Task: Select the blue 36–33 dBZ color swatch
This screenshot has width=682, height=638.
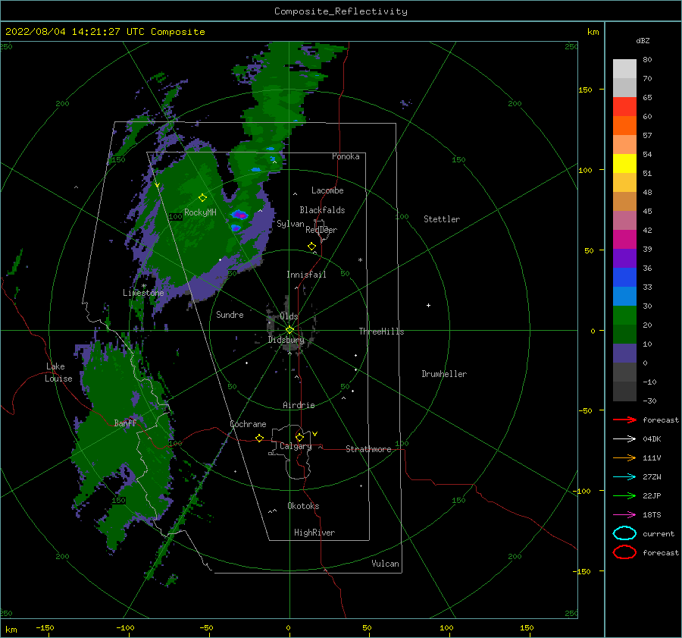Action: pos(624,278)
